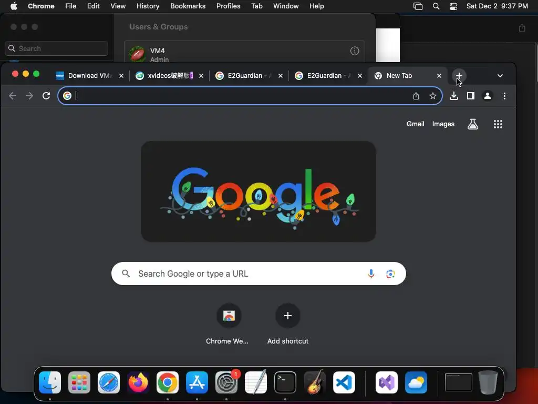The width and height of the screenshot is (538, 404).
Task: Search by image with Google Lens icon
Action: pyautogui.click(x=390, y=274)
